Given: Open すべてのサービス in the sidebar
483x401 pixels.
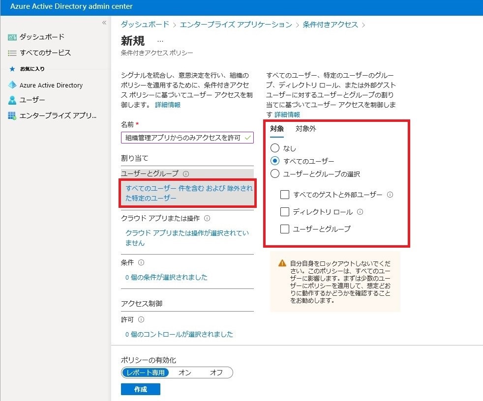Looking at the screenshot, I should (x=45, y=53).
